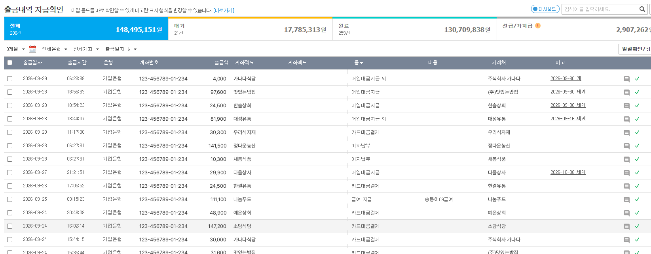Expand the 전체은행 bank filter dropdown
Screen dimensions: 651x254
click(54, 49)
